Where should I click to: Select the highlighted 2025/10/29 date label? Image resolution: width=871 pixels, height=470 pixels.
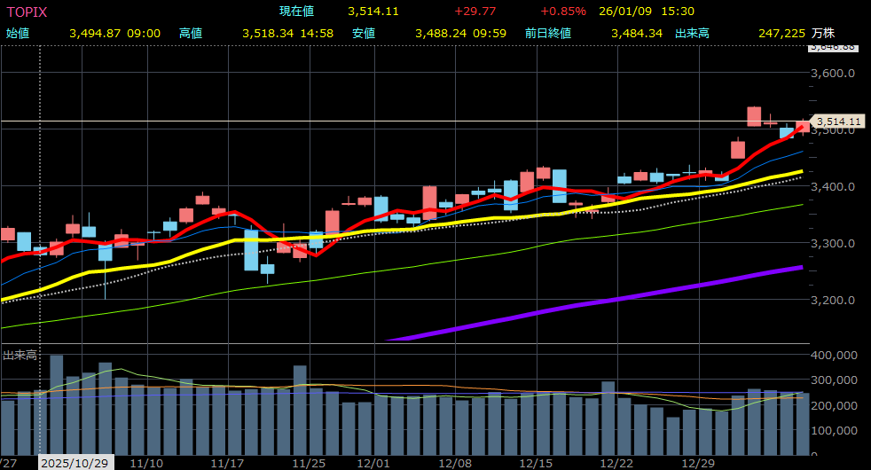[x=74, y=463]
